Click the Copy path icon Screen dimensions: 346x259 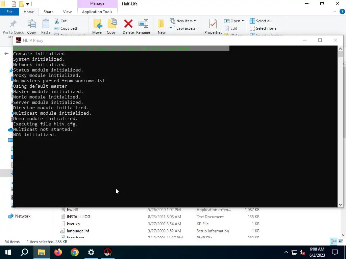pyautogui.click(x=57, y=28)
